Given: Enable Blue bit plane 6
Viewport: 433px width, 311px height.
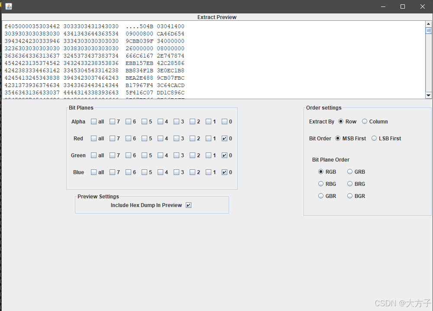Looking at the screenshot, I should click(x=129, y=172).
